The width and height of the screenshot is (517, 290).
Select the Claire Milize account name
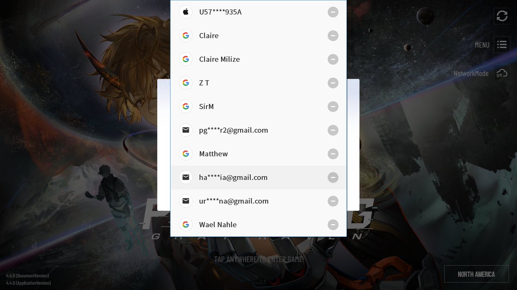click(x=219, y=59)
